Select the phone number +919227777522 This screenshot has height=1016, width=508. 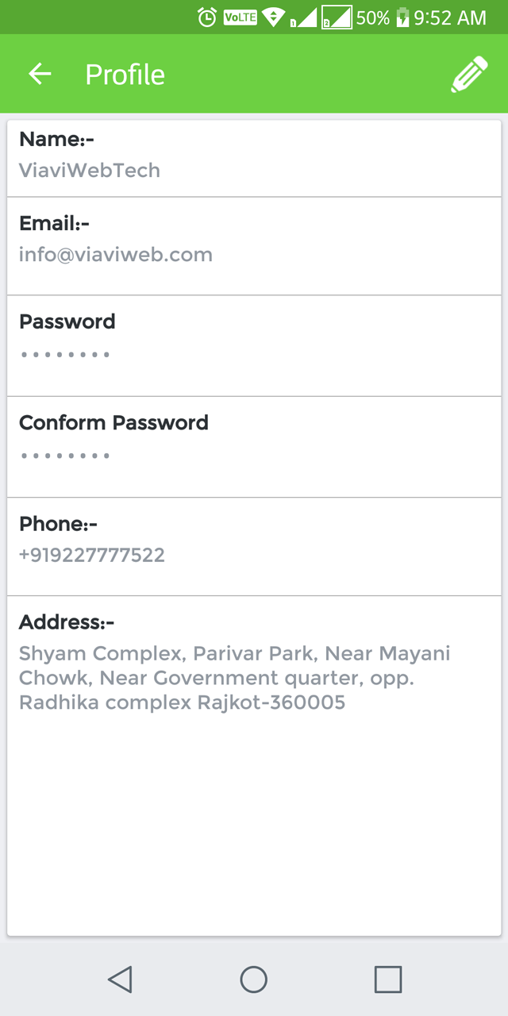[92, 555]
